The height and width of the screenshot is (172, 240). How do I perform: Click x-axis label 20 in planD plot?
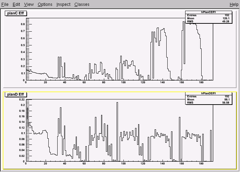click(45, 163)
